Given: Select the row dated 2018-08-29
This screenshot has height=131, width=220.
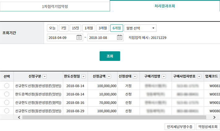Looking at the screenshot, I should [7, 110].
